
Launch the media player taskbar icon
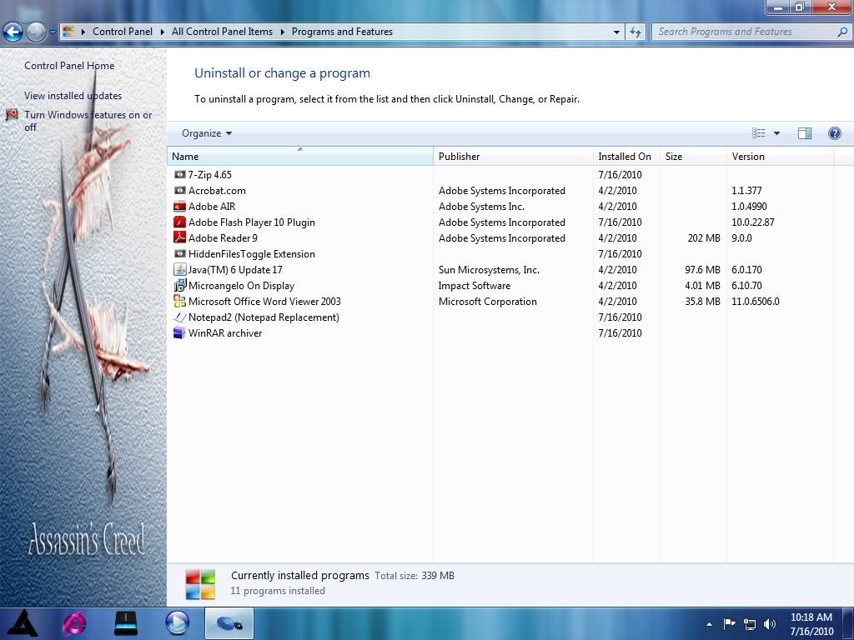click(x=177, y=623)
